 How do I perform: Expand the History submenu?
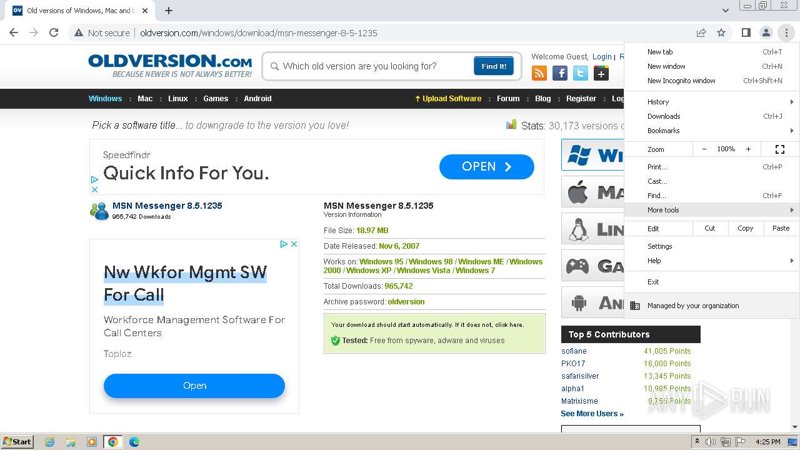pos(712,102)
